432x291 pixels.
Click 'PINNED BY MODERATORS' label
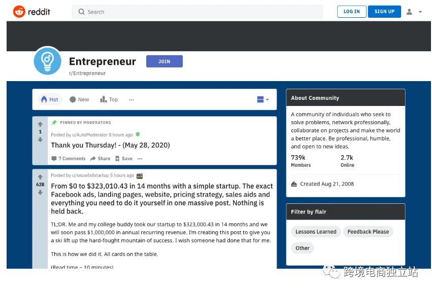point(85,122)
